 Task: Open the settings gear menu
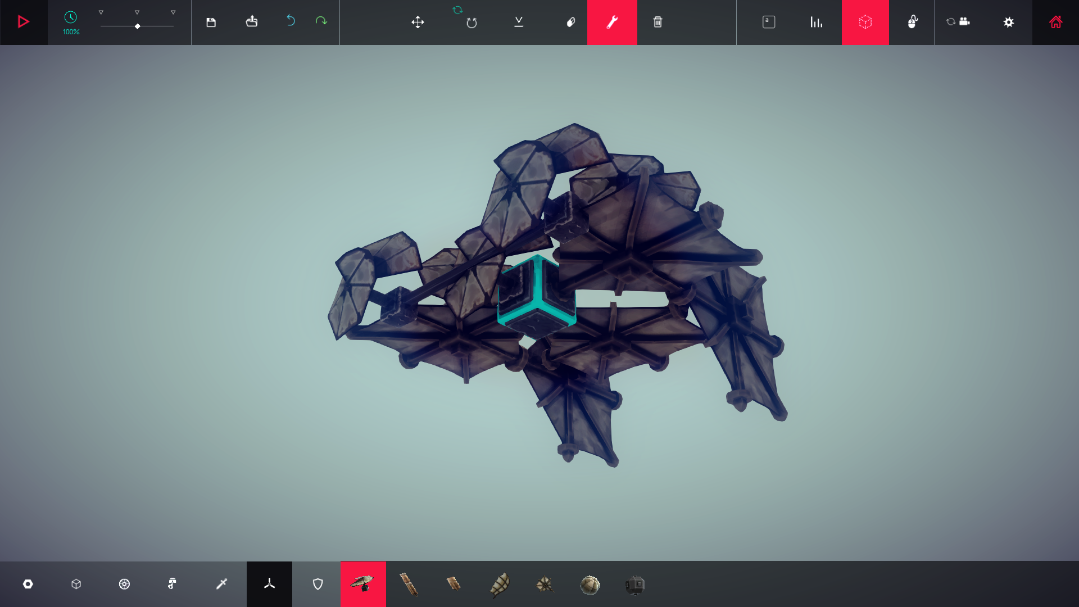[1009, 22]
